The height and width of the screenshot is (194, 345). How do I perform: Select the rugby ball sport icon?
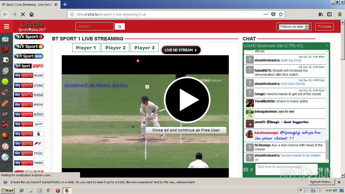5,71
